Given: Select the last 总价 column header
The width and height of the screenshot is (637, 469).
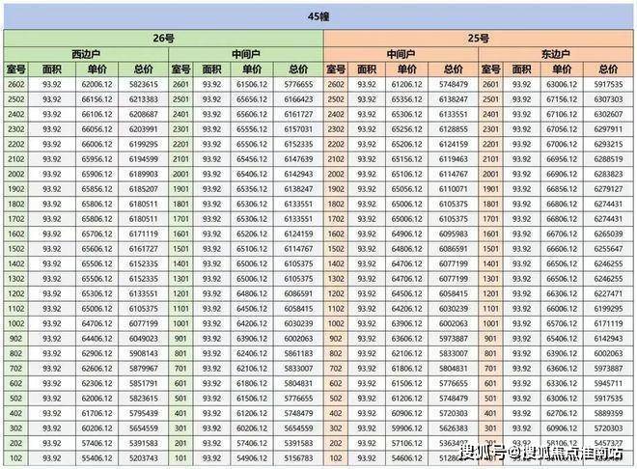Looking at the screenshot, I should pyautogui.click(x=608, y=69).
